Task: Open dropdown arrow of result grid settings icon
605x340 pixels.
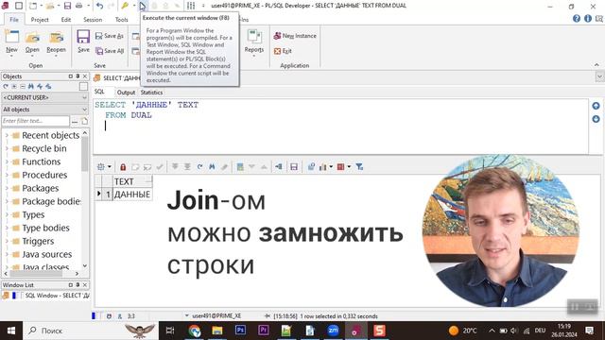Action: point(110,167)
